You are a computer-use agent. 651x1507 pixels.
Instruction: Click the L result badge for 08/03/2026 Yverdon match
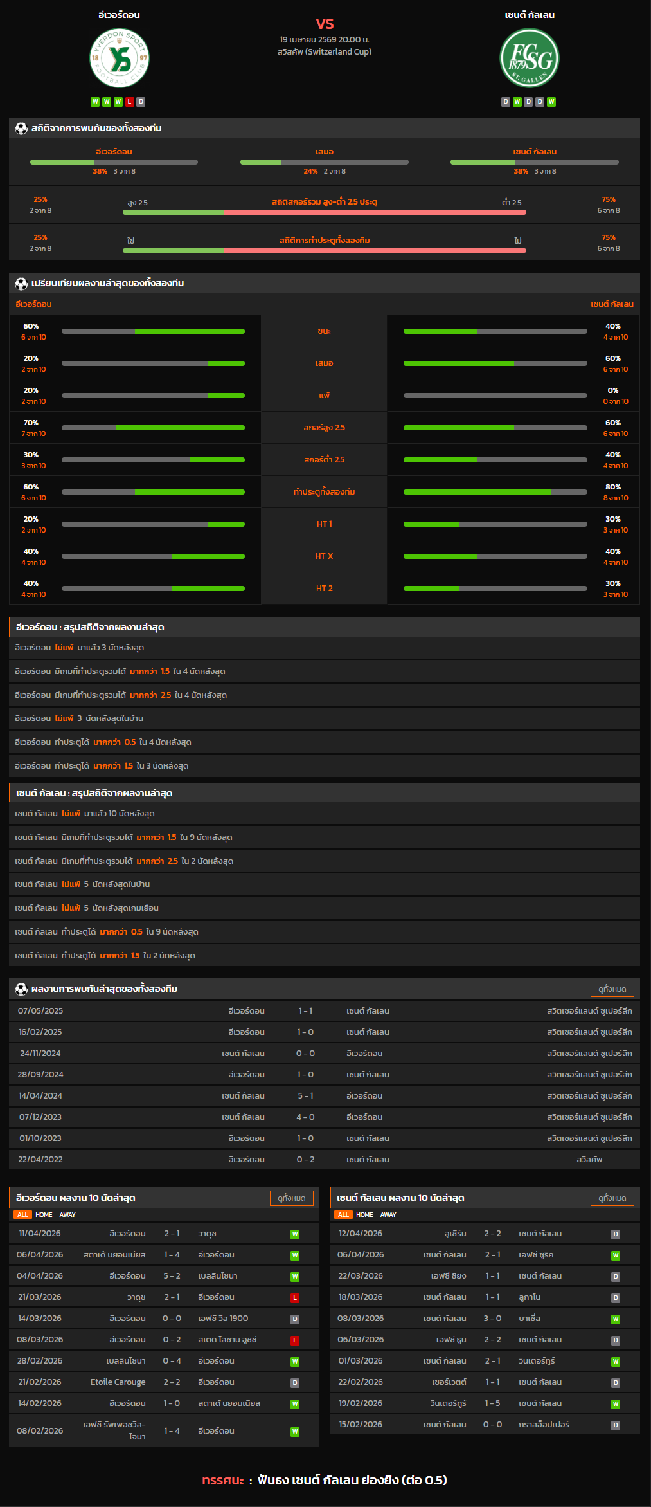pos(295,1340)
